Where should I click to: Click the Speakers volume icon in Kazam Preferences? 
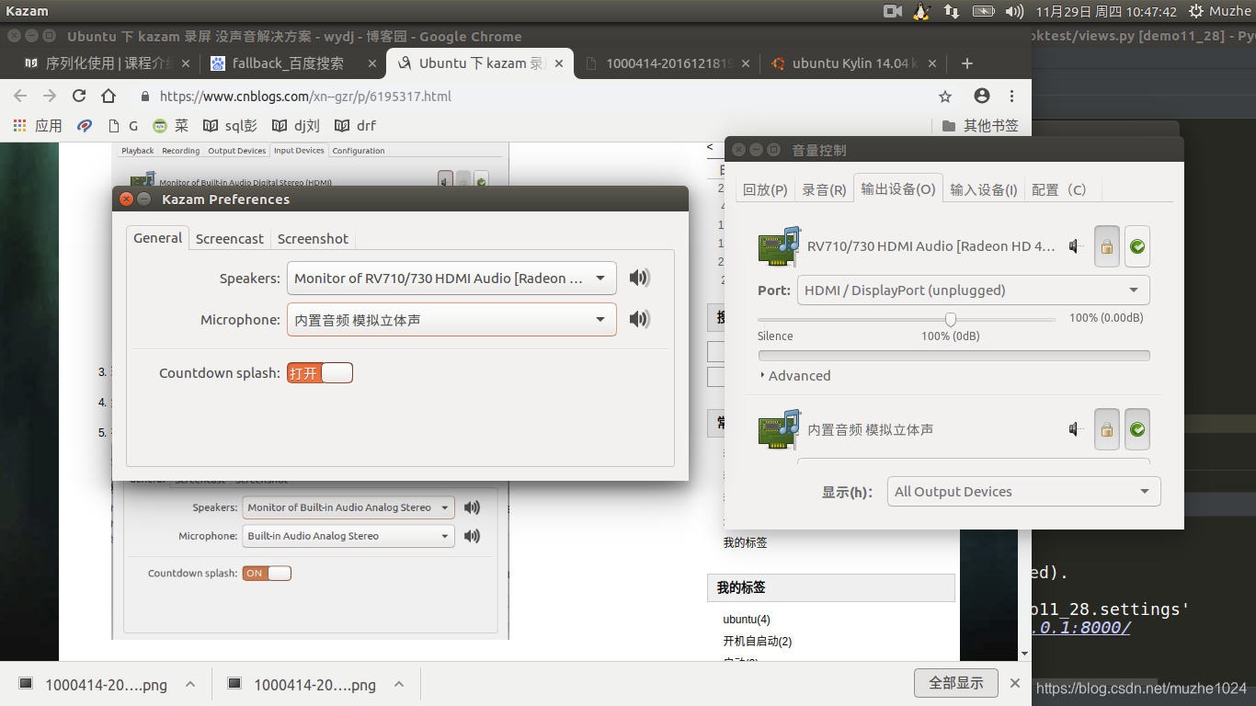639,278
